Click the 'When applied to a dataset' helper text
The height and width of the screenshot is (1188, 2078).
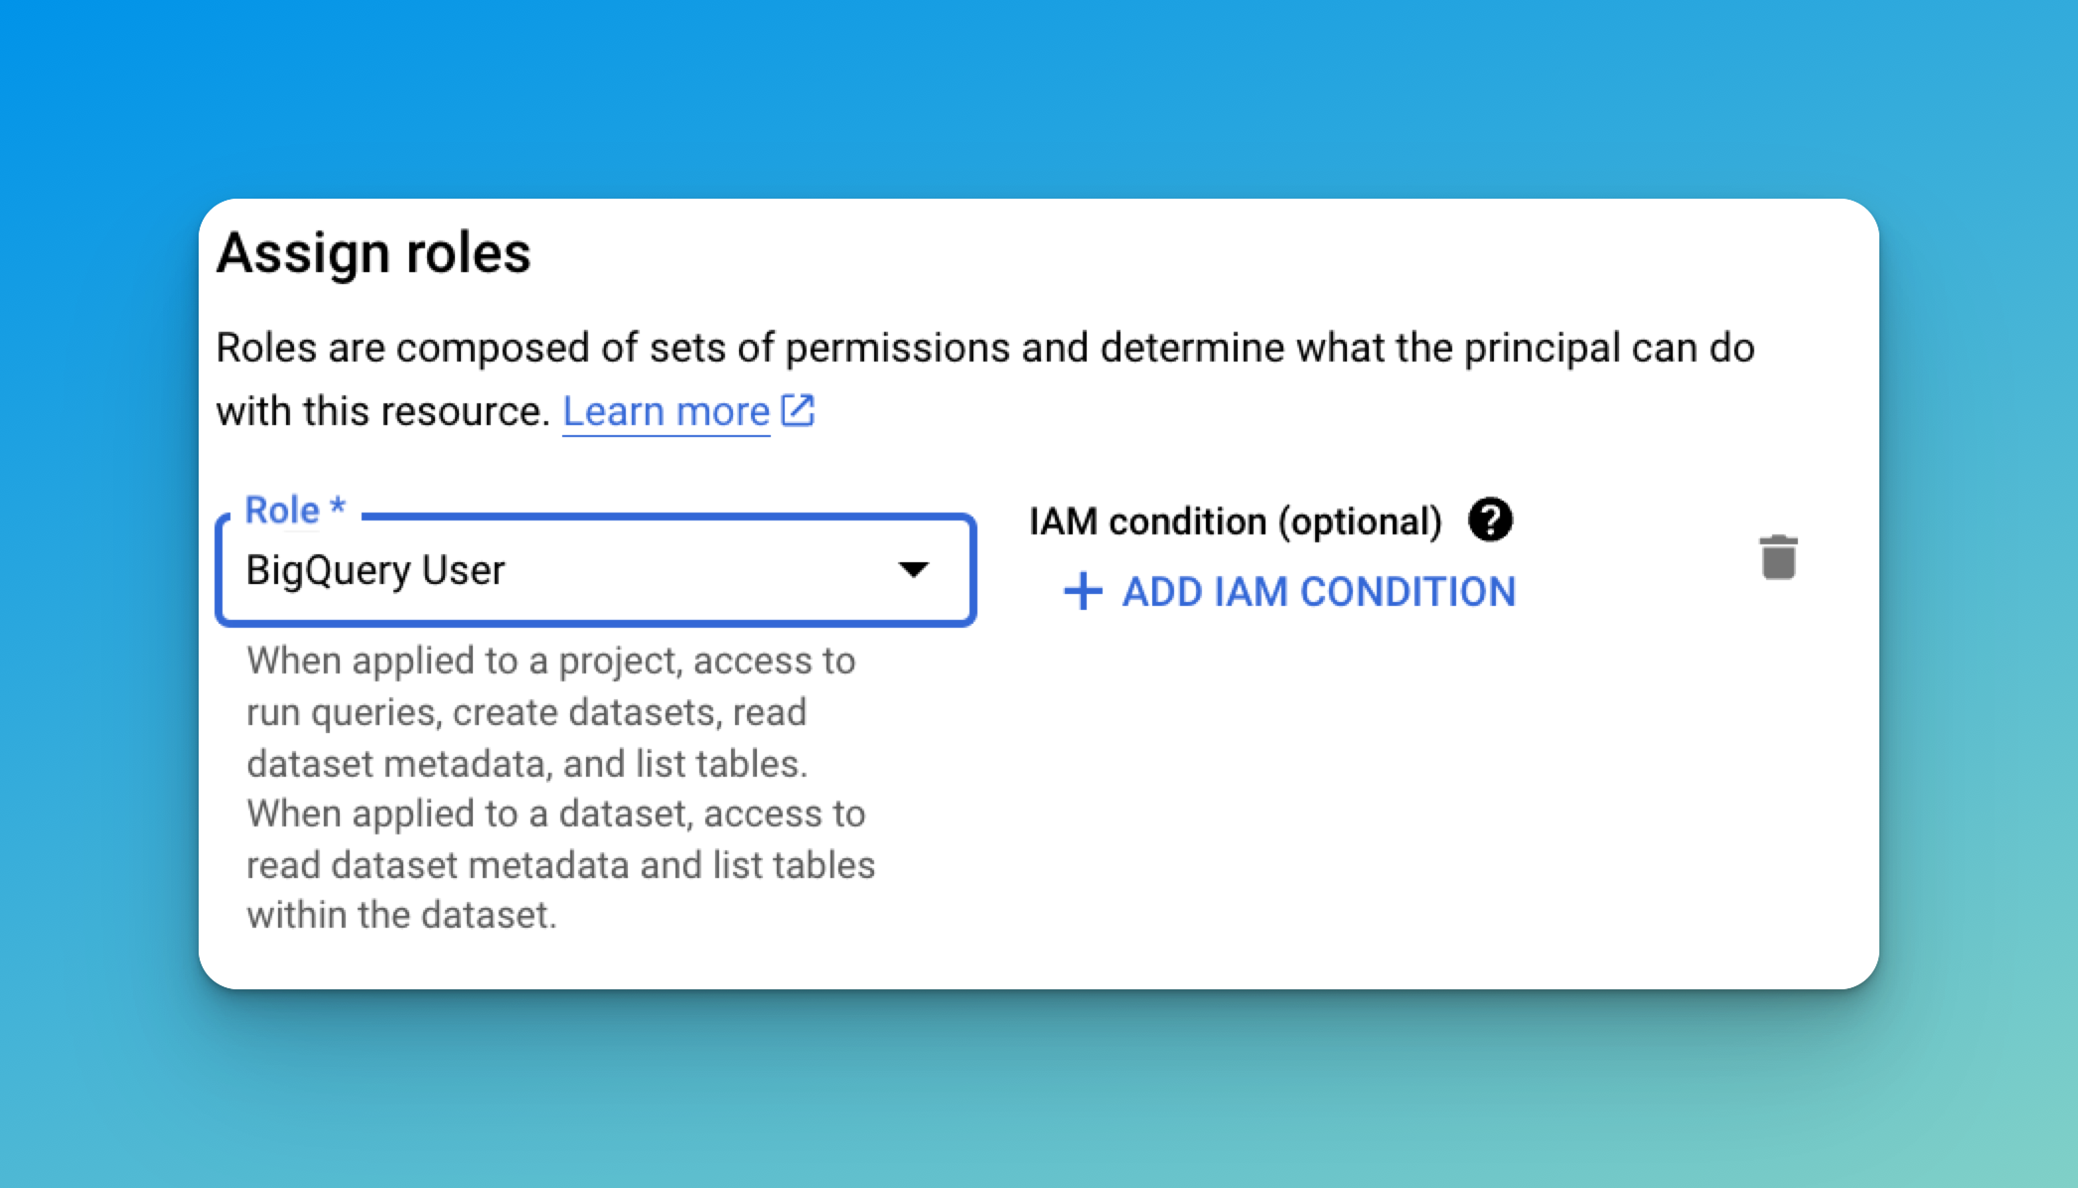click(x=556, y=814)
